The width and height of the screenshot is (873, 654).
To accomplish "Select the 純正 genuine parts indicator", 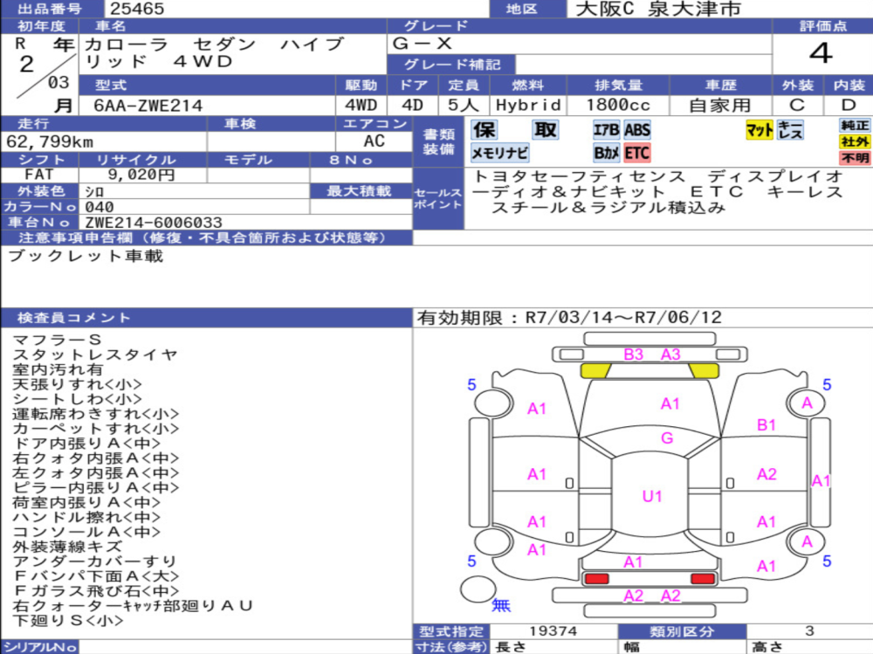I will coord(855,125).
